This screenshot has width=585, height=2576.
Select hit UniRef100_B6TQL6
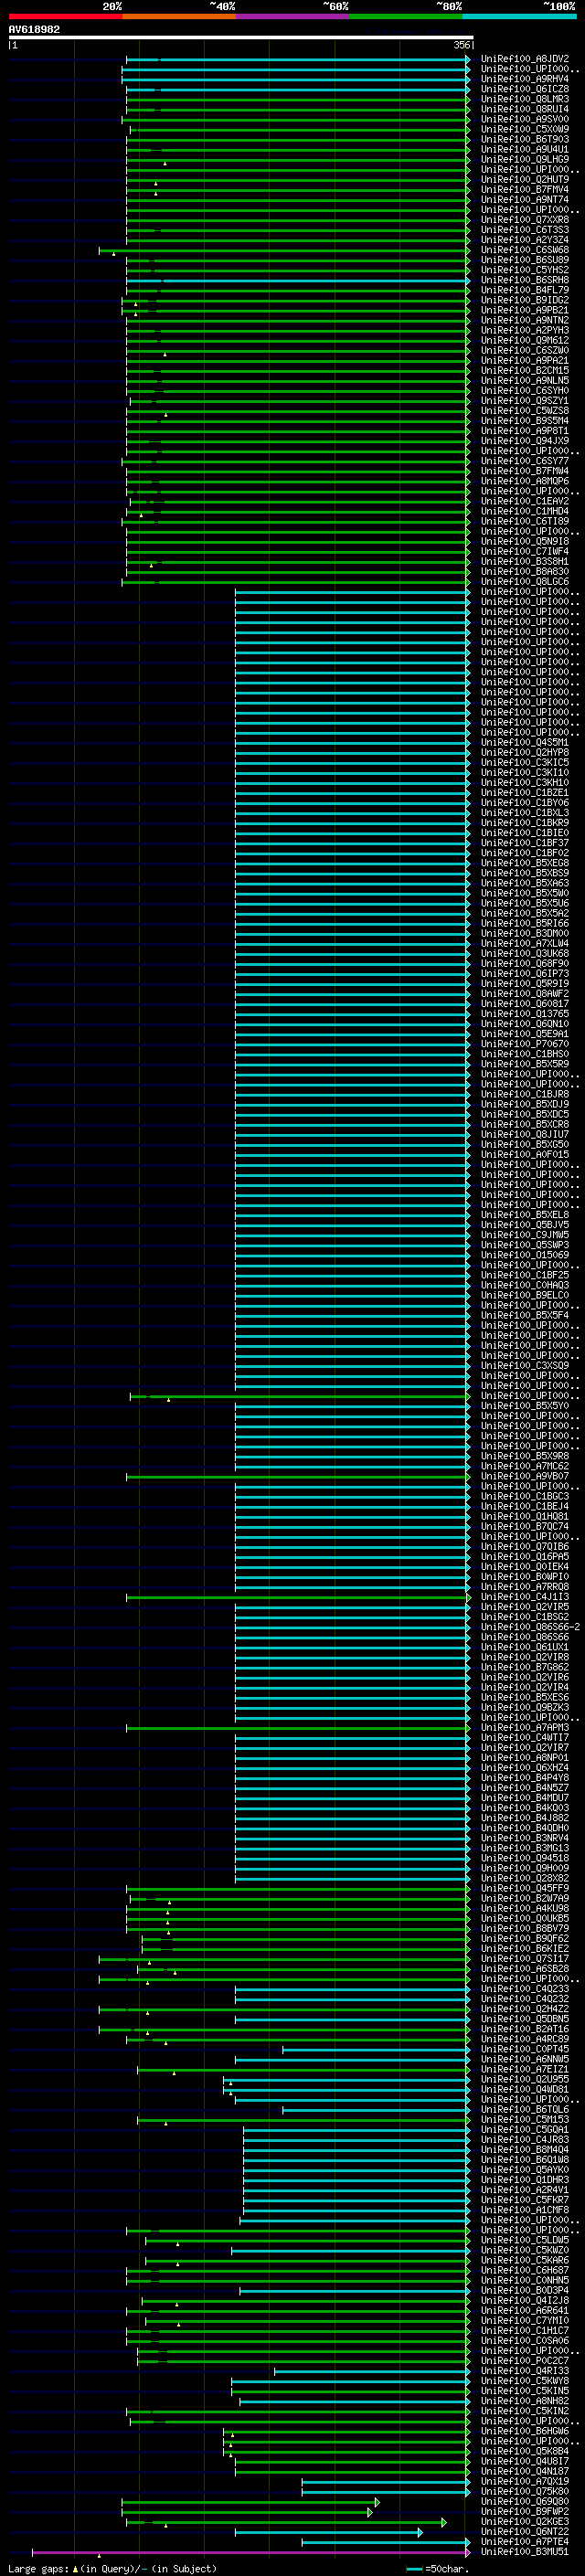525,2109
